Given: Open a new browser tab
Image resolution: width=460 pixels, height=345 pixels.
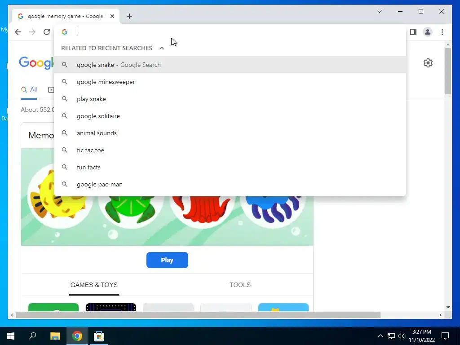Looking at the screenshot, I should [129, 16].
